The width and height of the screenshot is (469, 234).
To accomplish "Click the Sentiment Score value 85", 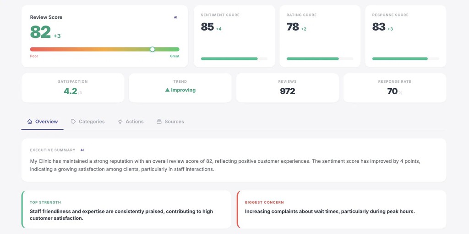I will (x=207, y=27).
